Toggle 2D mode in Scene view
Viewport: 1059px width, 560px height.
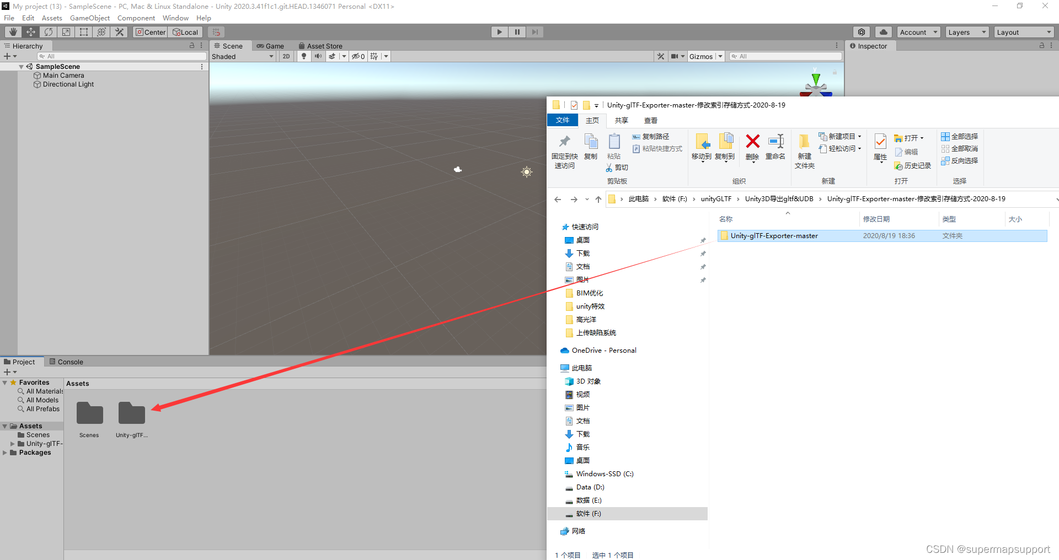pyautogui.click(x=286, y=56)
